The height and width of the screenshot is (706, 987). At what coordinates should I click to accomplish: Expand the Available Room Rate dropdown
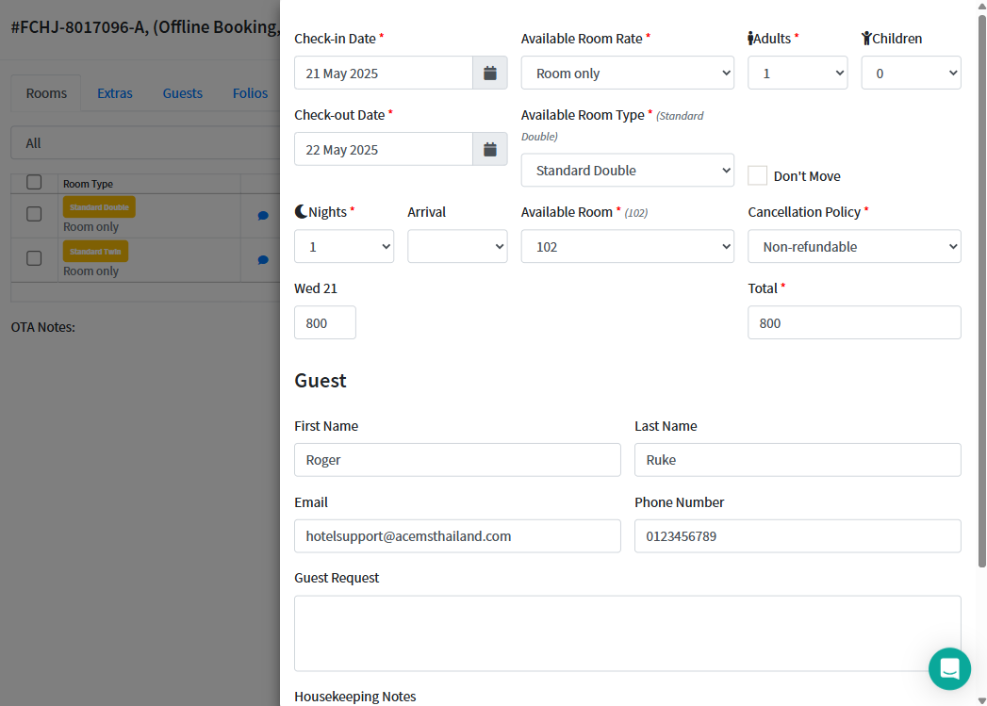click(x=627, y=74)
